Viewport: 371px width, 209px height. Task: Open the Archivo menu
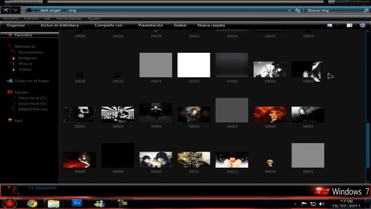pos(11,18)
